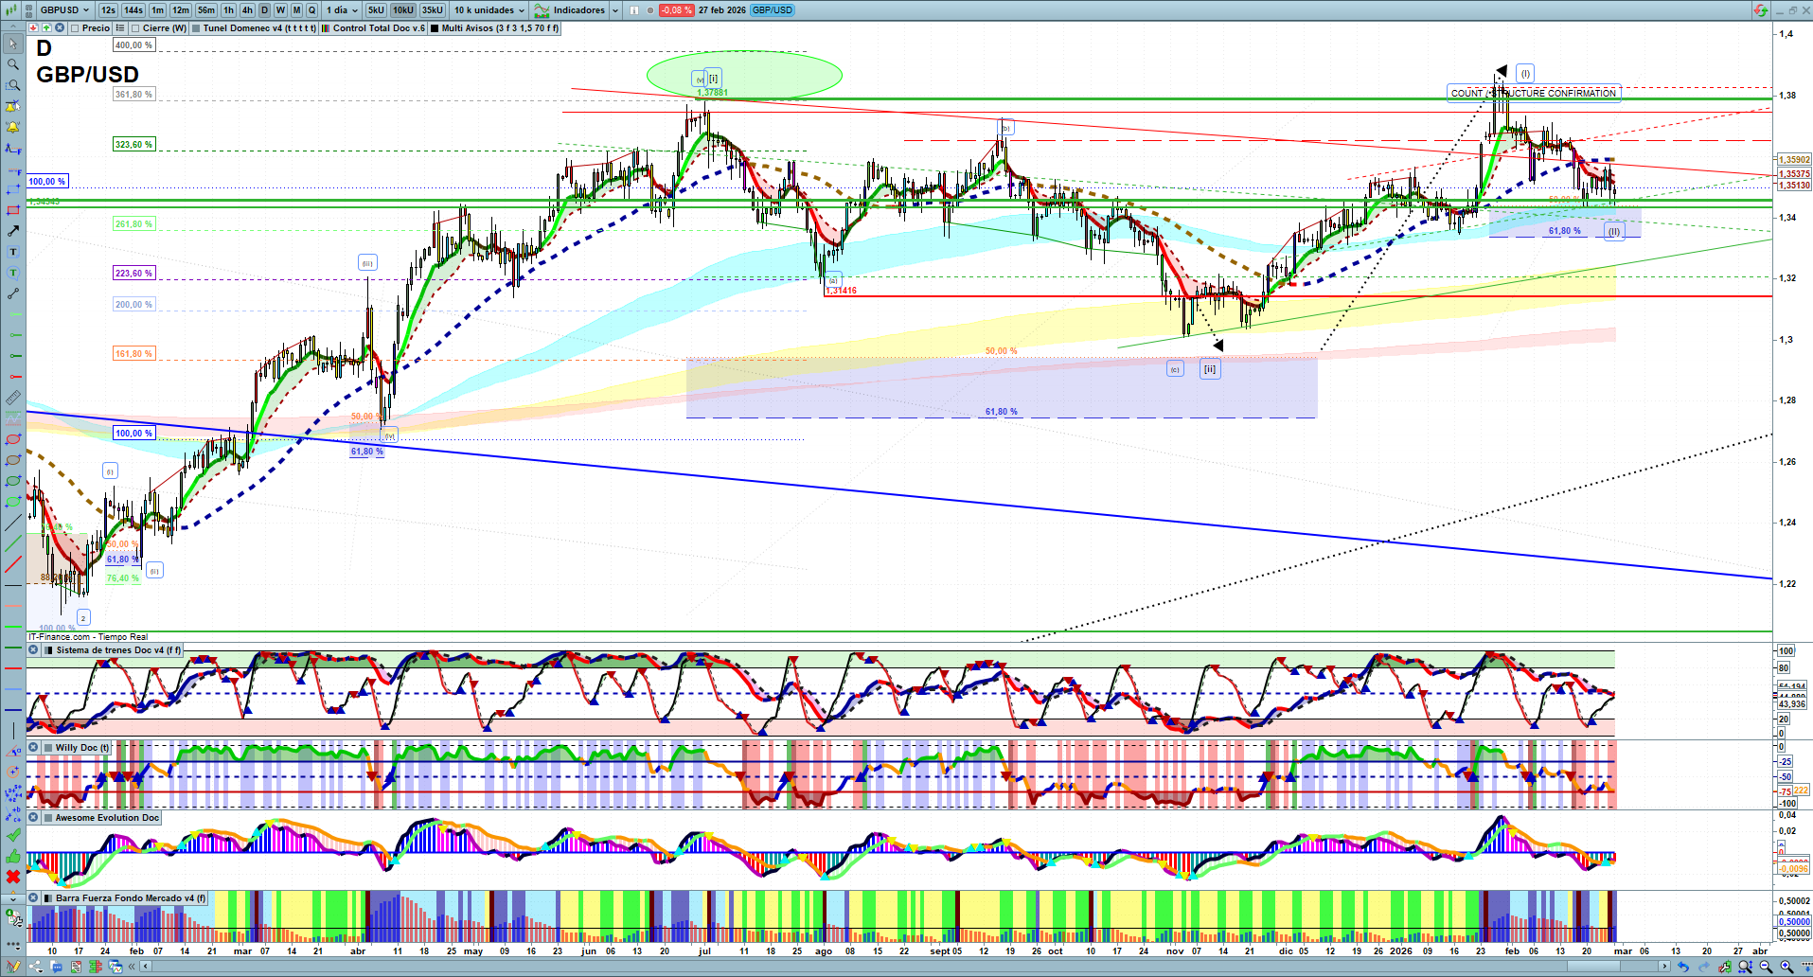Image resolution: width=1813 pixels, height=977 pixels.
Task: Click Control Total Doc v.6 color swatch
Action: 326,28
